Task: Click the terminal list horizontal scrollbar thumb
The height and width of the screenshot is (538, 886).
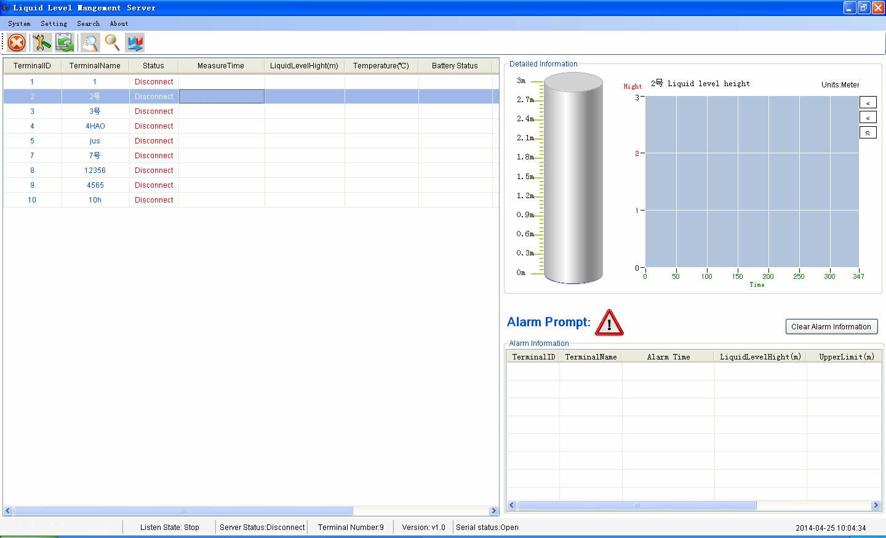Action: [183, 511]
